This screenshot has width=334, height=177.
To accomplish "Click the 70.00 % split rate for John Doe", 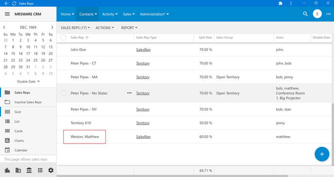I will [206, 50].
